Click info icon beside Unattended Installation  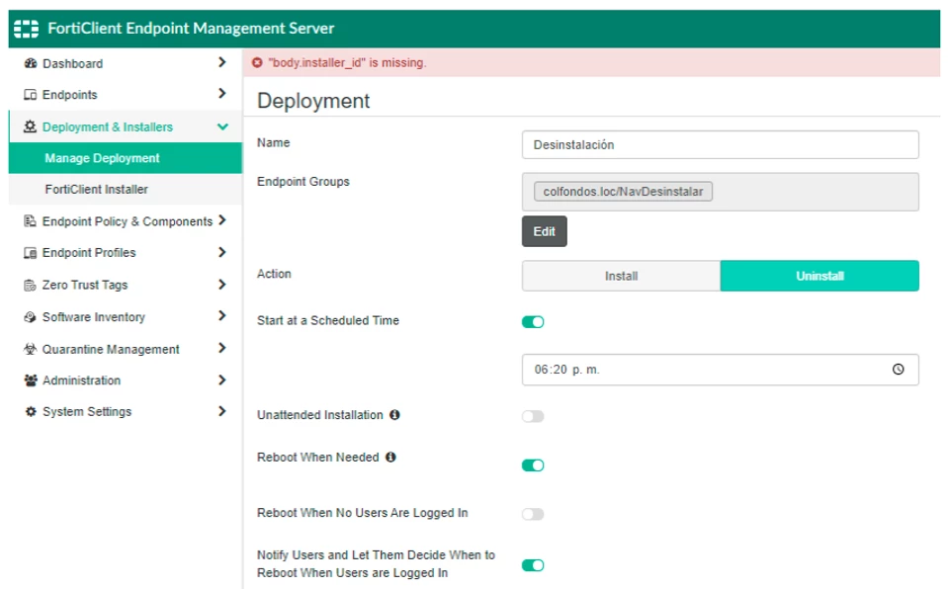click(x=394, y=415)
